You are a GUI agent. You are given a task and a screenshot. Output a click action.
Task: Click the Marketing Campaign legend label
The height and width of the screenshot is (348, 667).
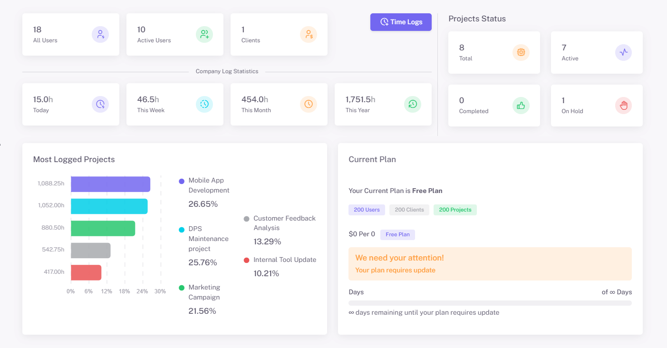click(204, 292)
